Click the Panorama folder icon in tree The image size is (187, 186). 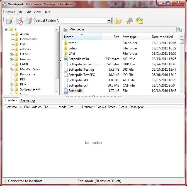[x=16, y=74]
